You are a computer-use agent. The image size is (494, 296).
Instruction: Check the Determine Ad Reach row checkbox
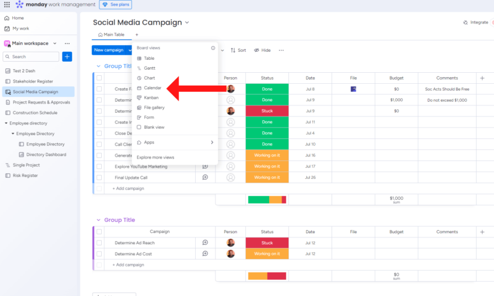pos(99,242)
